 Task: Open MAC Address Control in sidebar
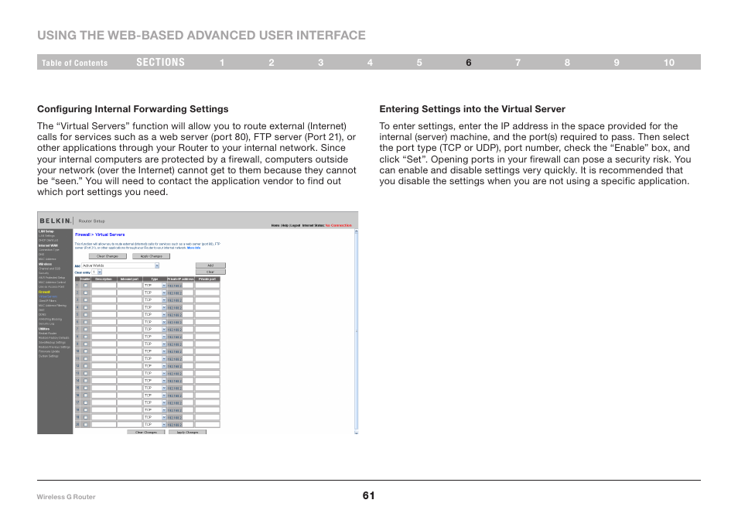[53, 282]
